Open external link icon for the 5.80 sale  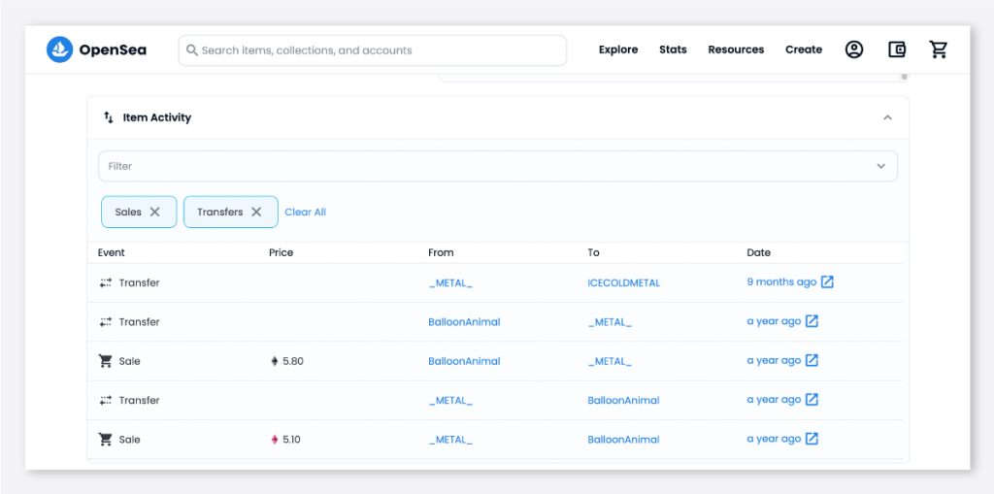point(812,361)
